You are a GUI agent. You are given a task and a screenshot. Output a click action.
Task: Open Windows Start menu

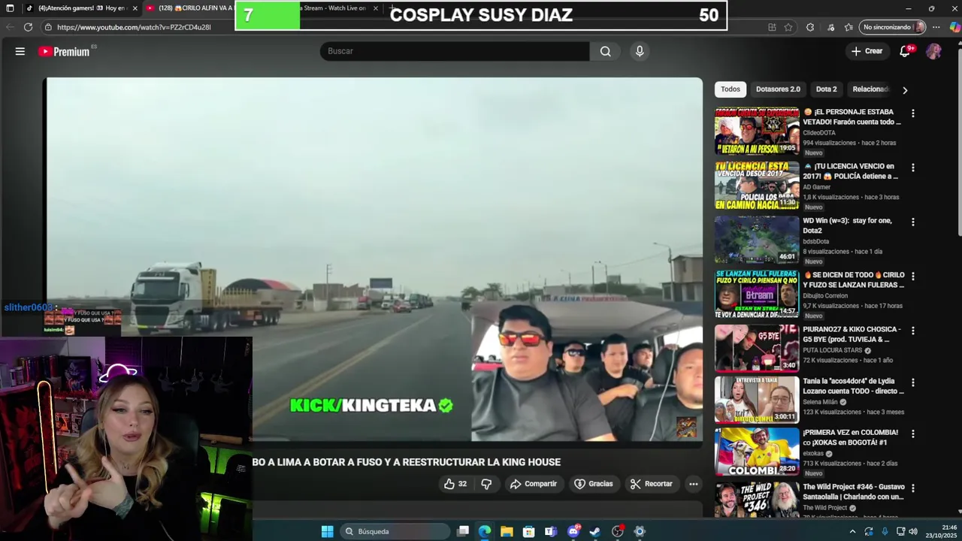(327, 531)
